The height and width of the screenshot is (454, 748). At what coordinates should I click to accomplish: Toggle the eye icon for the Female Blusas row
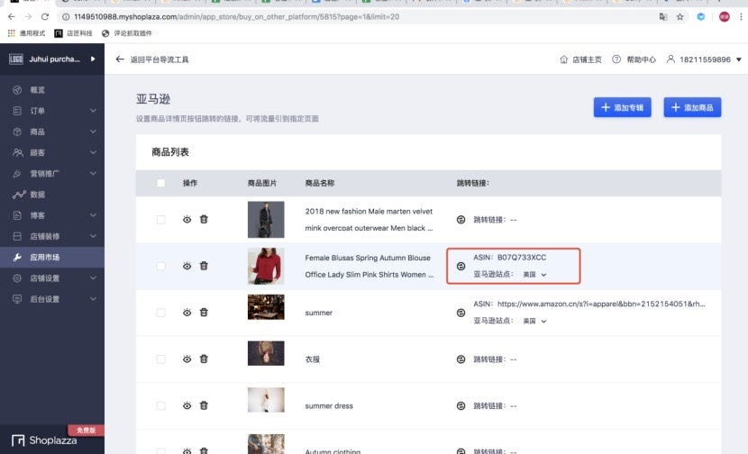tap(187, 266)
